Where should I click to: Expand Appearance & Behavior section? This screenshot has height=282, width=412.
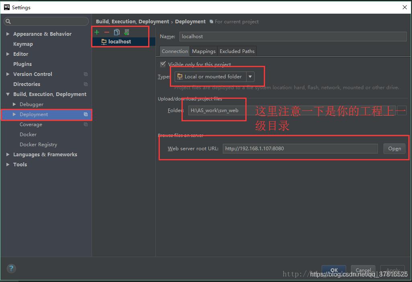pos(8,34)
